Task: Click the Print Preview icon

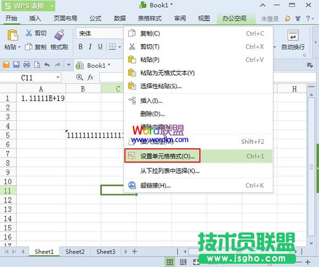Action: pyautogui.click(x=37, y=65)
